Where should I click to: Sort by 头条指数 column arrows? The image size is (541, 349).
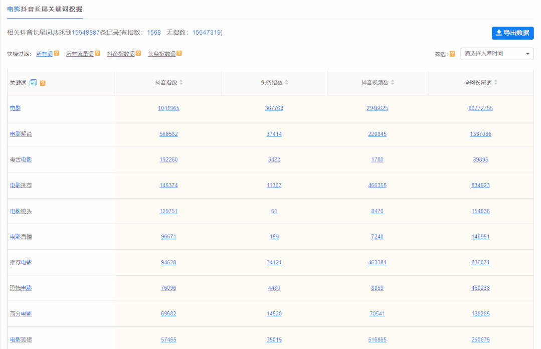287,83
